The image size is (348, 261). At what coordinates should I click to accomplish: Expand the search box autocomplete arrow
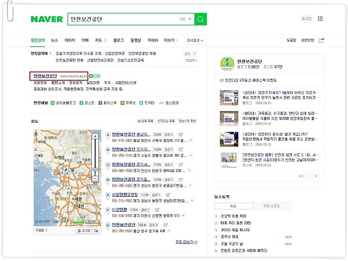pos(190,19)
